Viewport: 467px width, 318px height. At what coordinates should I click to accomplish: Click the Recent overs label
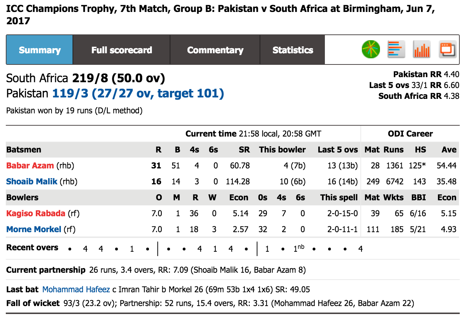32,248
